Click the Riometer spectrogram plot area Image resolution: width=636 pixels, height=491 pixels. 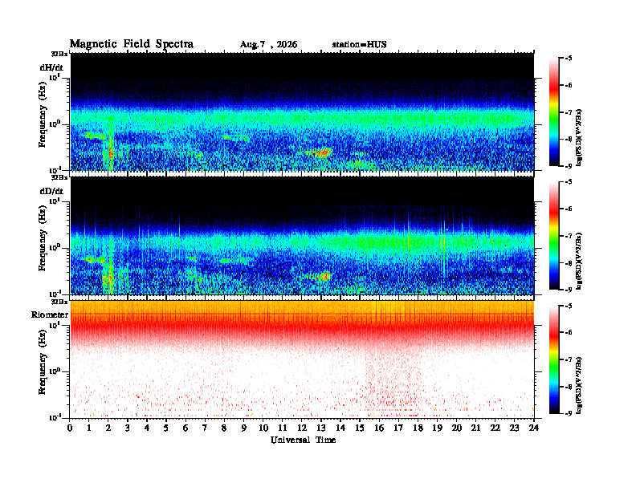pos(302,359)
